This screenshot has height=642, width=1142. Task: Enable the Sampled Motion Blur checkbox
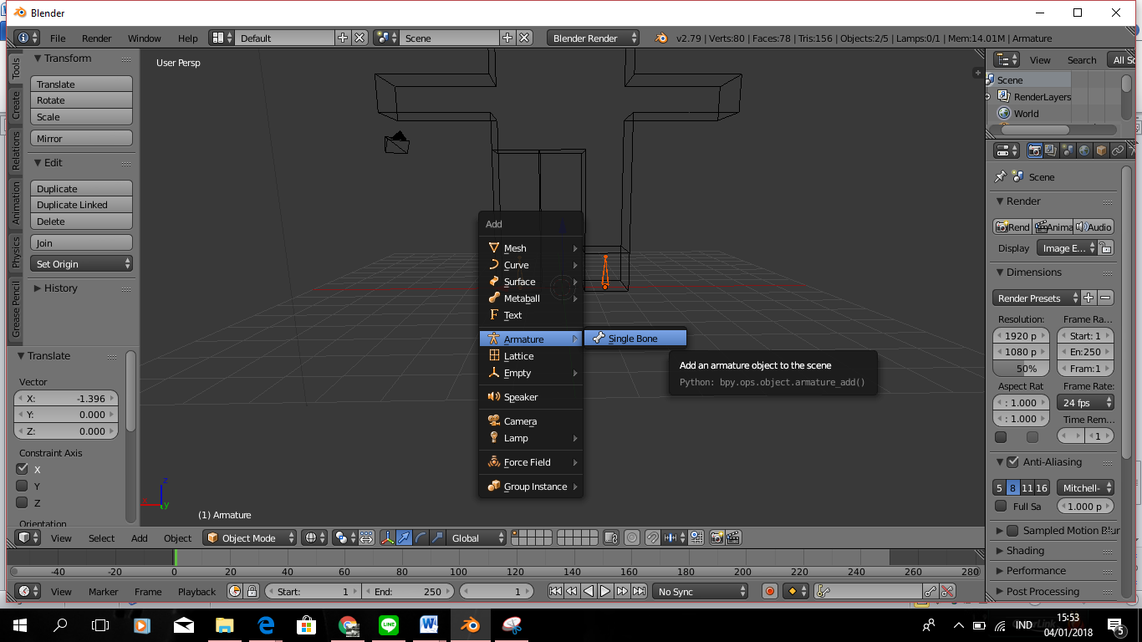point(1012,531)
